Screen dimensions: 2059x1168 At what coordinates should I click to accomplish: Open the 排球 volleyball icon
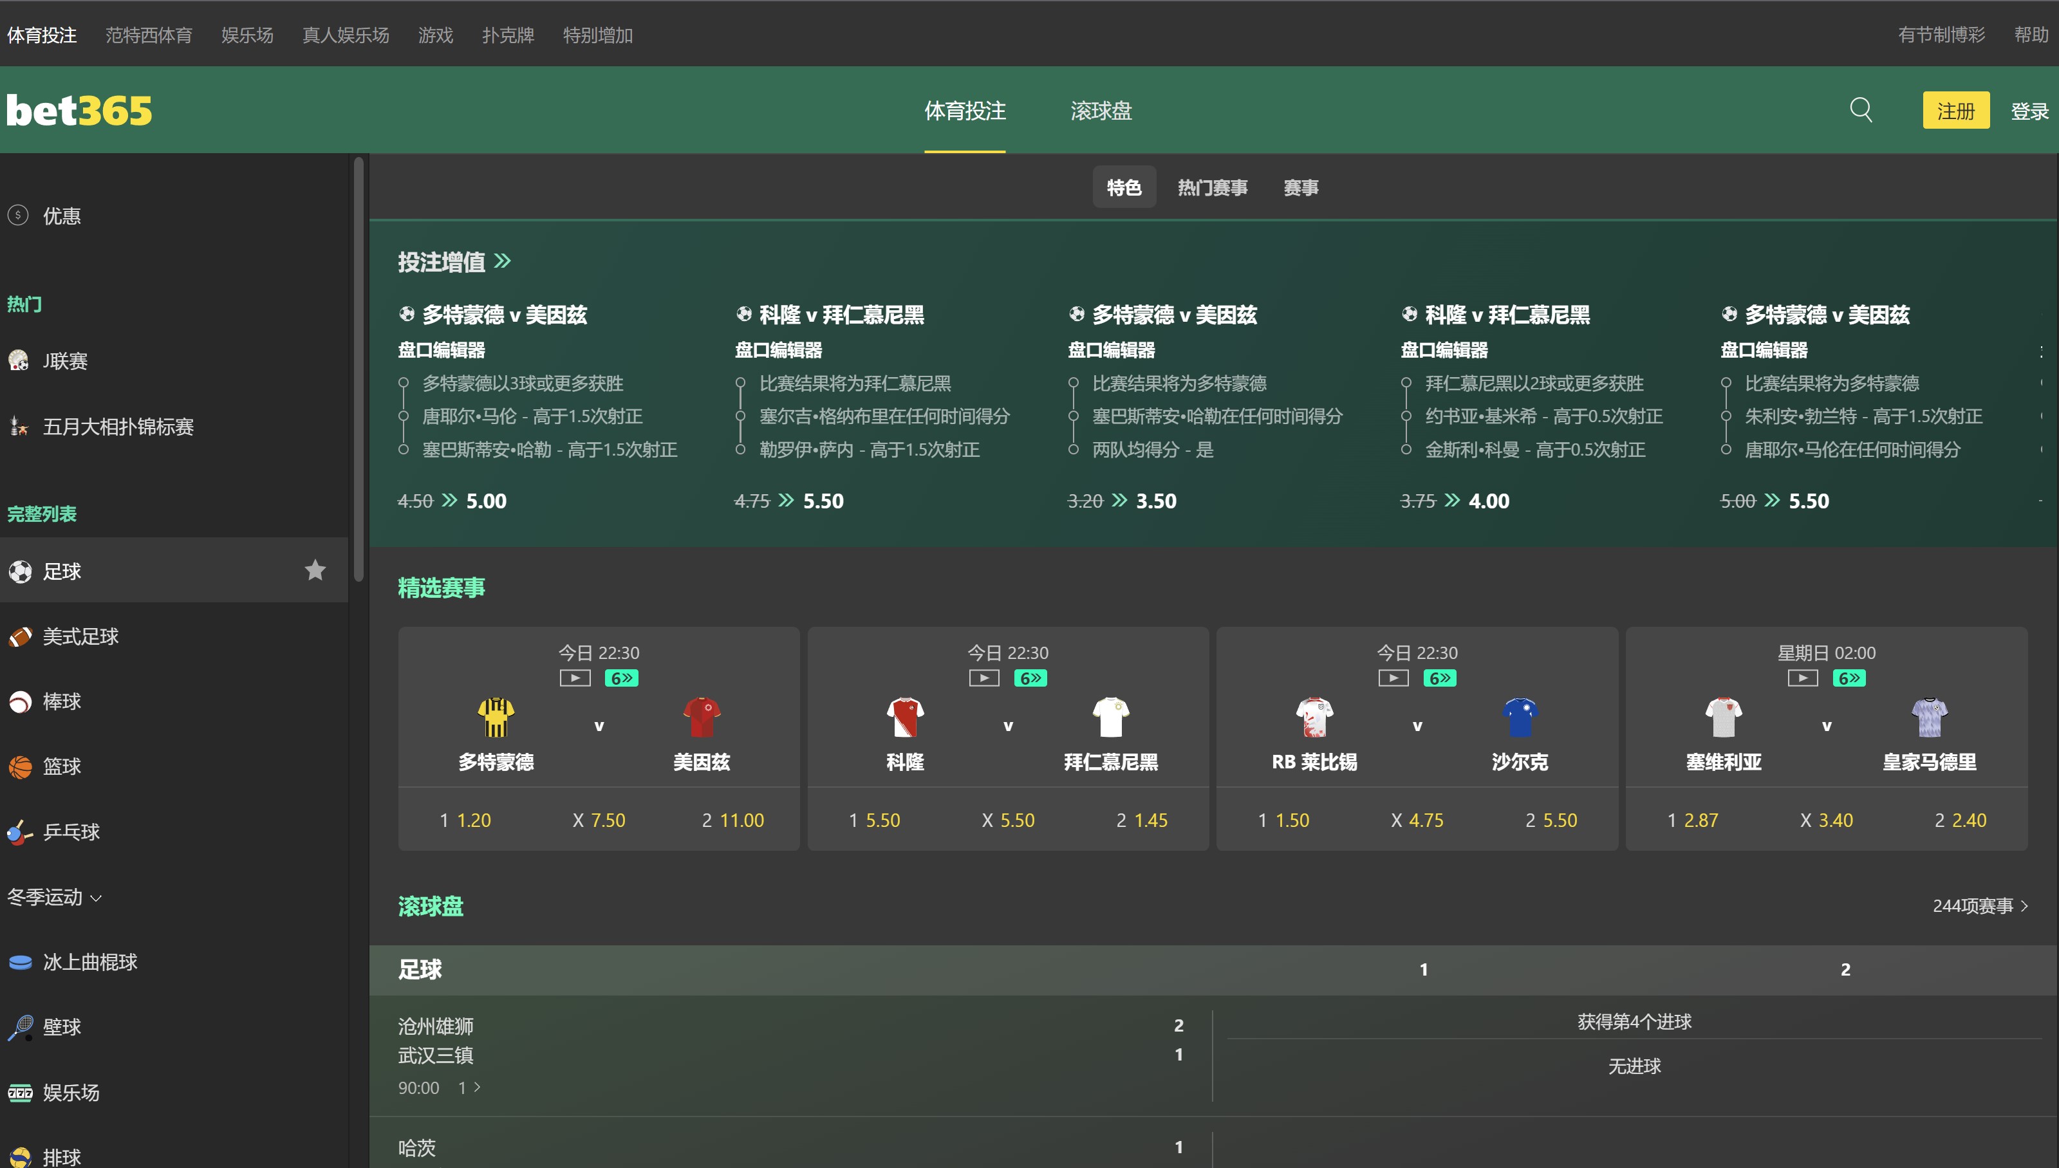[20, 1157]
